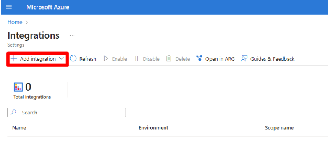
Task: Click the Microsoft Azure header title
Action: click(48, 7)
